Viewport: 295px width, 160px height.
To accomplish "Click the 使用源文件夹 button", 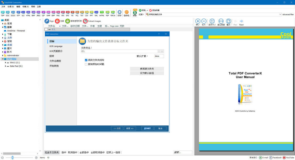I will click(x=147, y=69).
